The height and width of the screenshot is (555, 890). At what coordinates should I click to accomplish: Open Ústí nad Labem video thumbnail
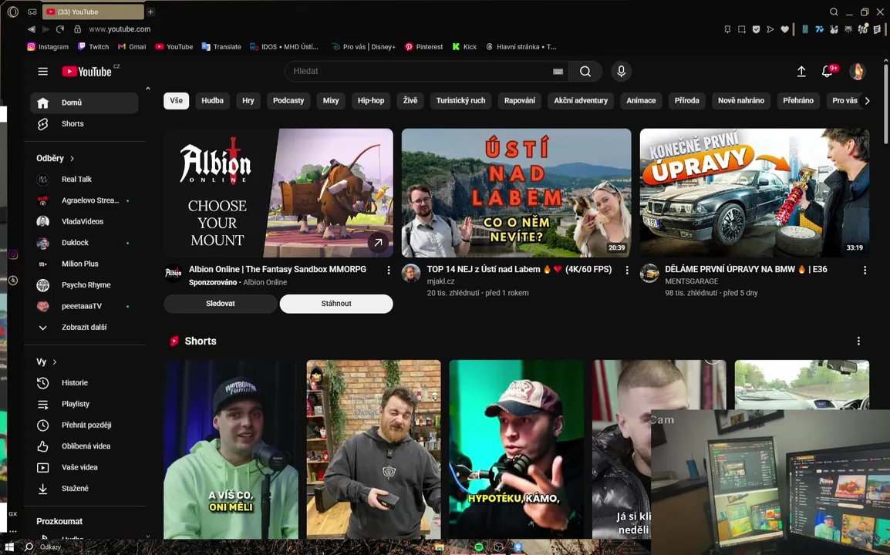click(x=516, y=193)
